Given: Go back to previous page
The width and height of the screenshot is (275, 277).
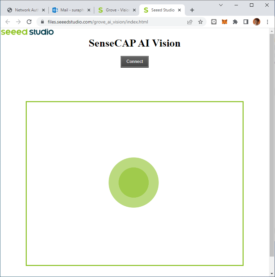Looking at the screenshot, I should click(x=8, y=22).
